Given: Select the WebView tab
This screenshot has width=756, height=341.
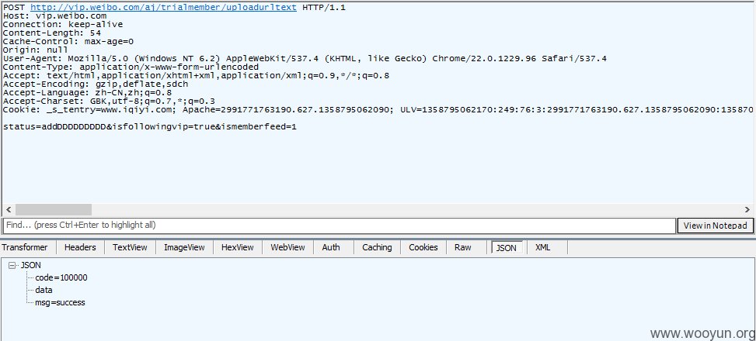Looking at the screenshot, I should [x=287, y=247].
